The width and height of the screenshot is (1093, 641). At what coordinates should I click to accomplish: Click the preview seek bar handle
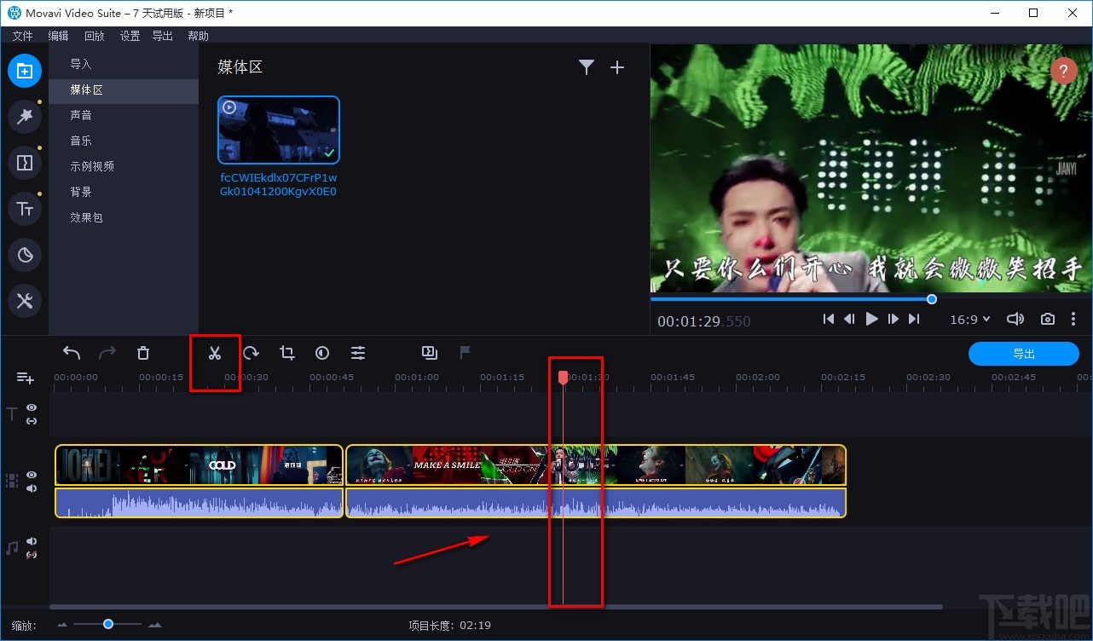tap(932, 299)
